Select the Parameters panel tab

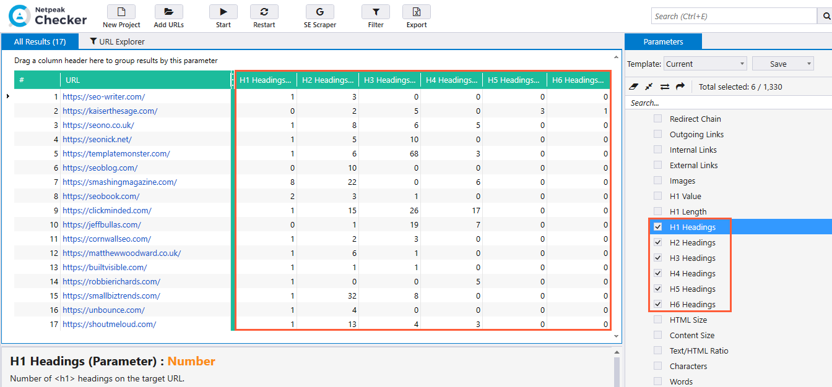tap(663, 41)
